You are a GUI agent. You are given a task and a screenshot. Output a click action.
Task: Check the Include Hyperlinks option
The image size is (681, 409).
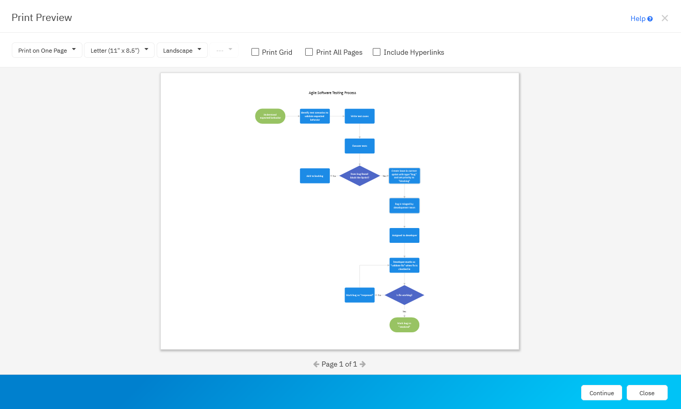(376, 52)
